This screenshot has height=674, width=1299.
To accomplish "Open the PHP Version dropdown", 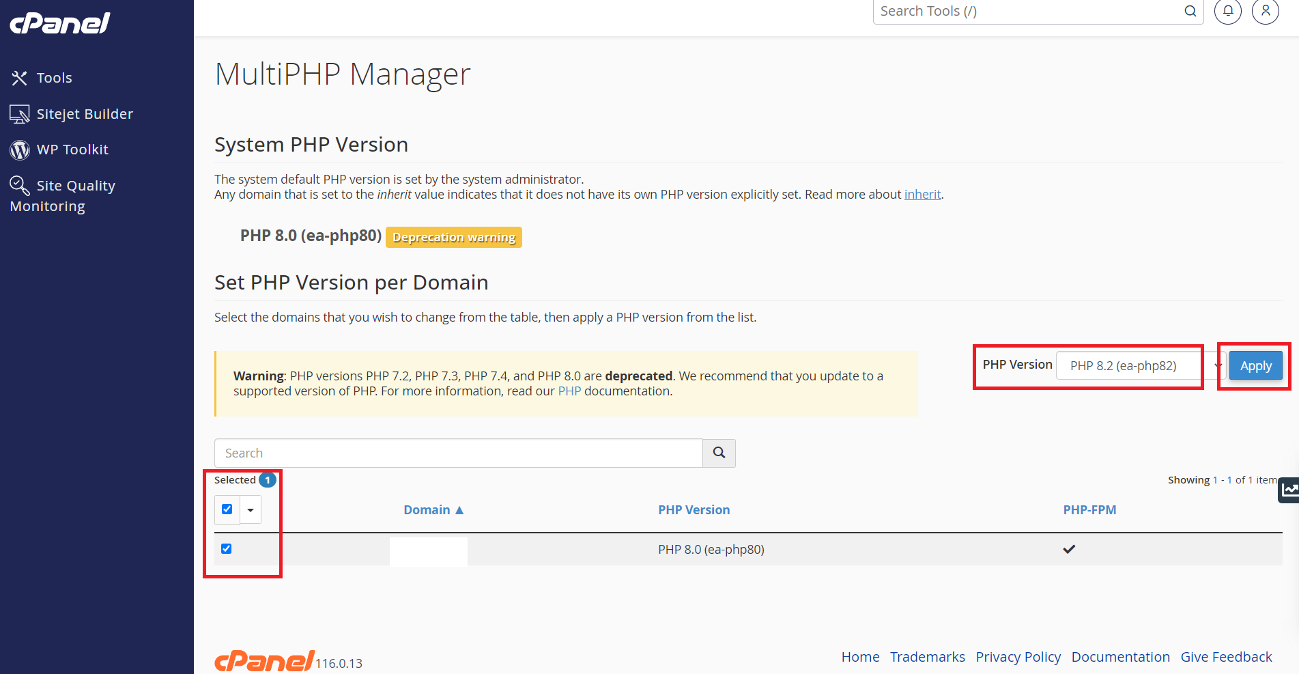I will pyautogui.click(x=1140, y=365).
